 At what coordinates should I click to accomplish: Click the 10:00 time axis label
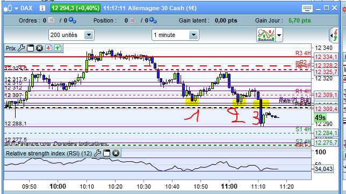click(58, 186)
